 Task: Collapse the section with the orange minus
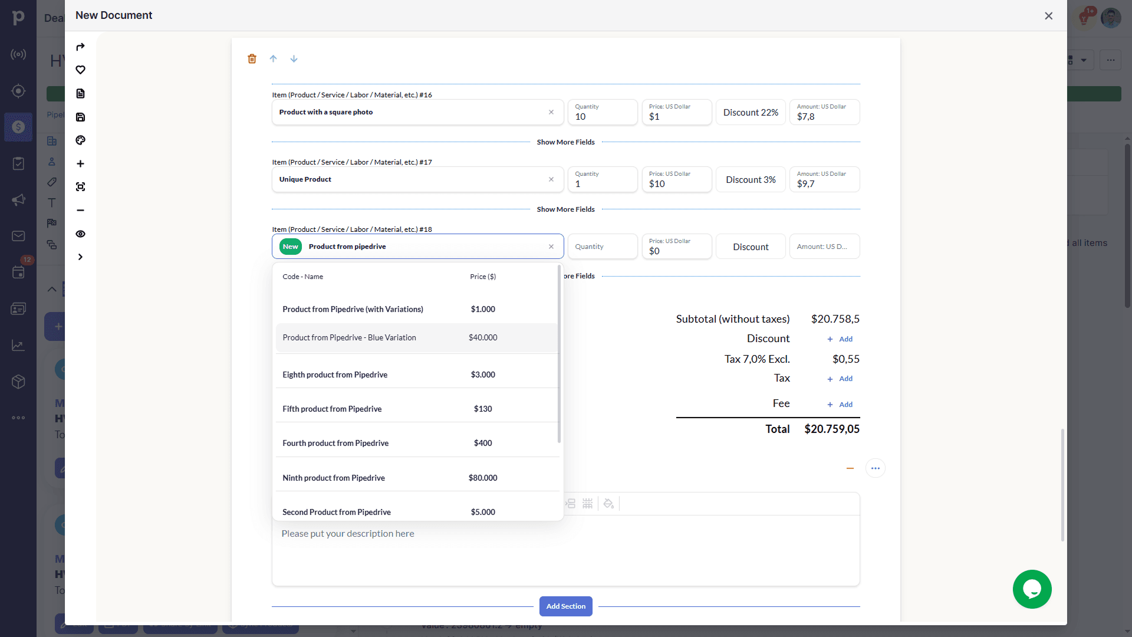point(850,468)
